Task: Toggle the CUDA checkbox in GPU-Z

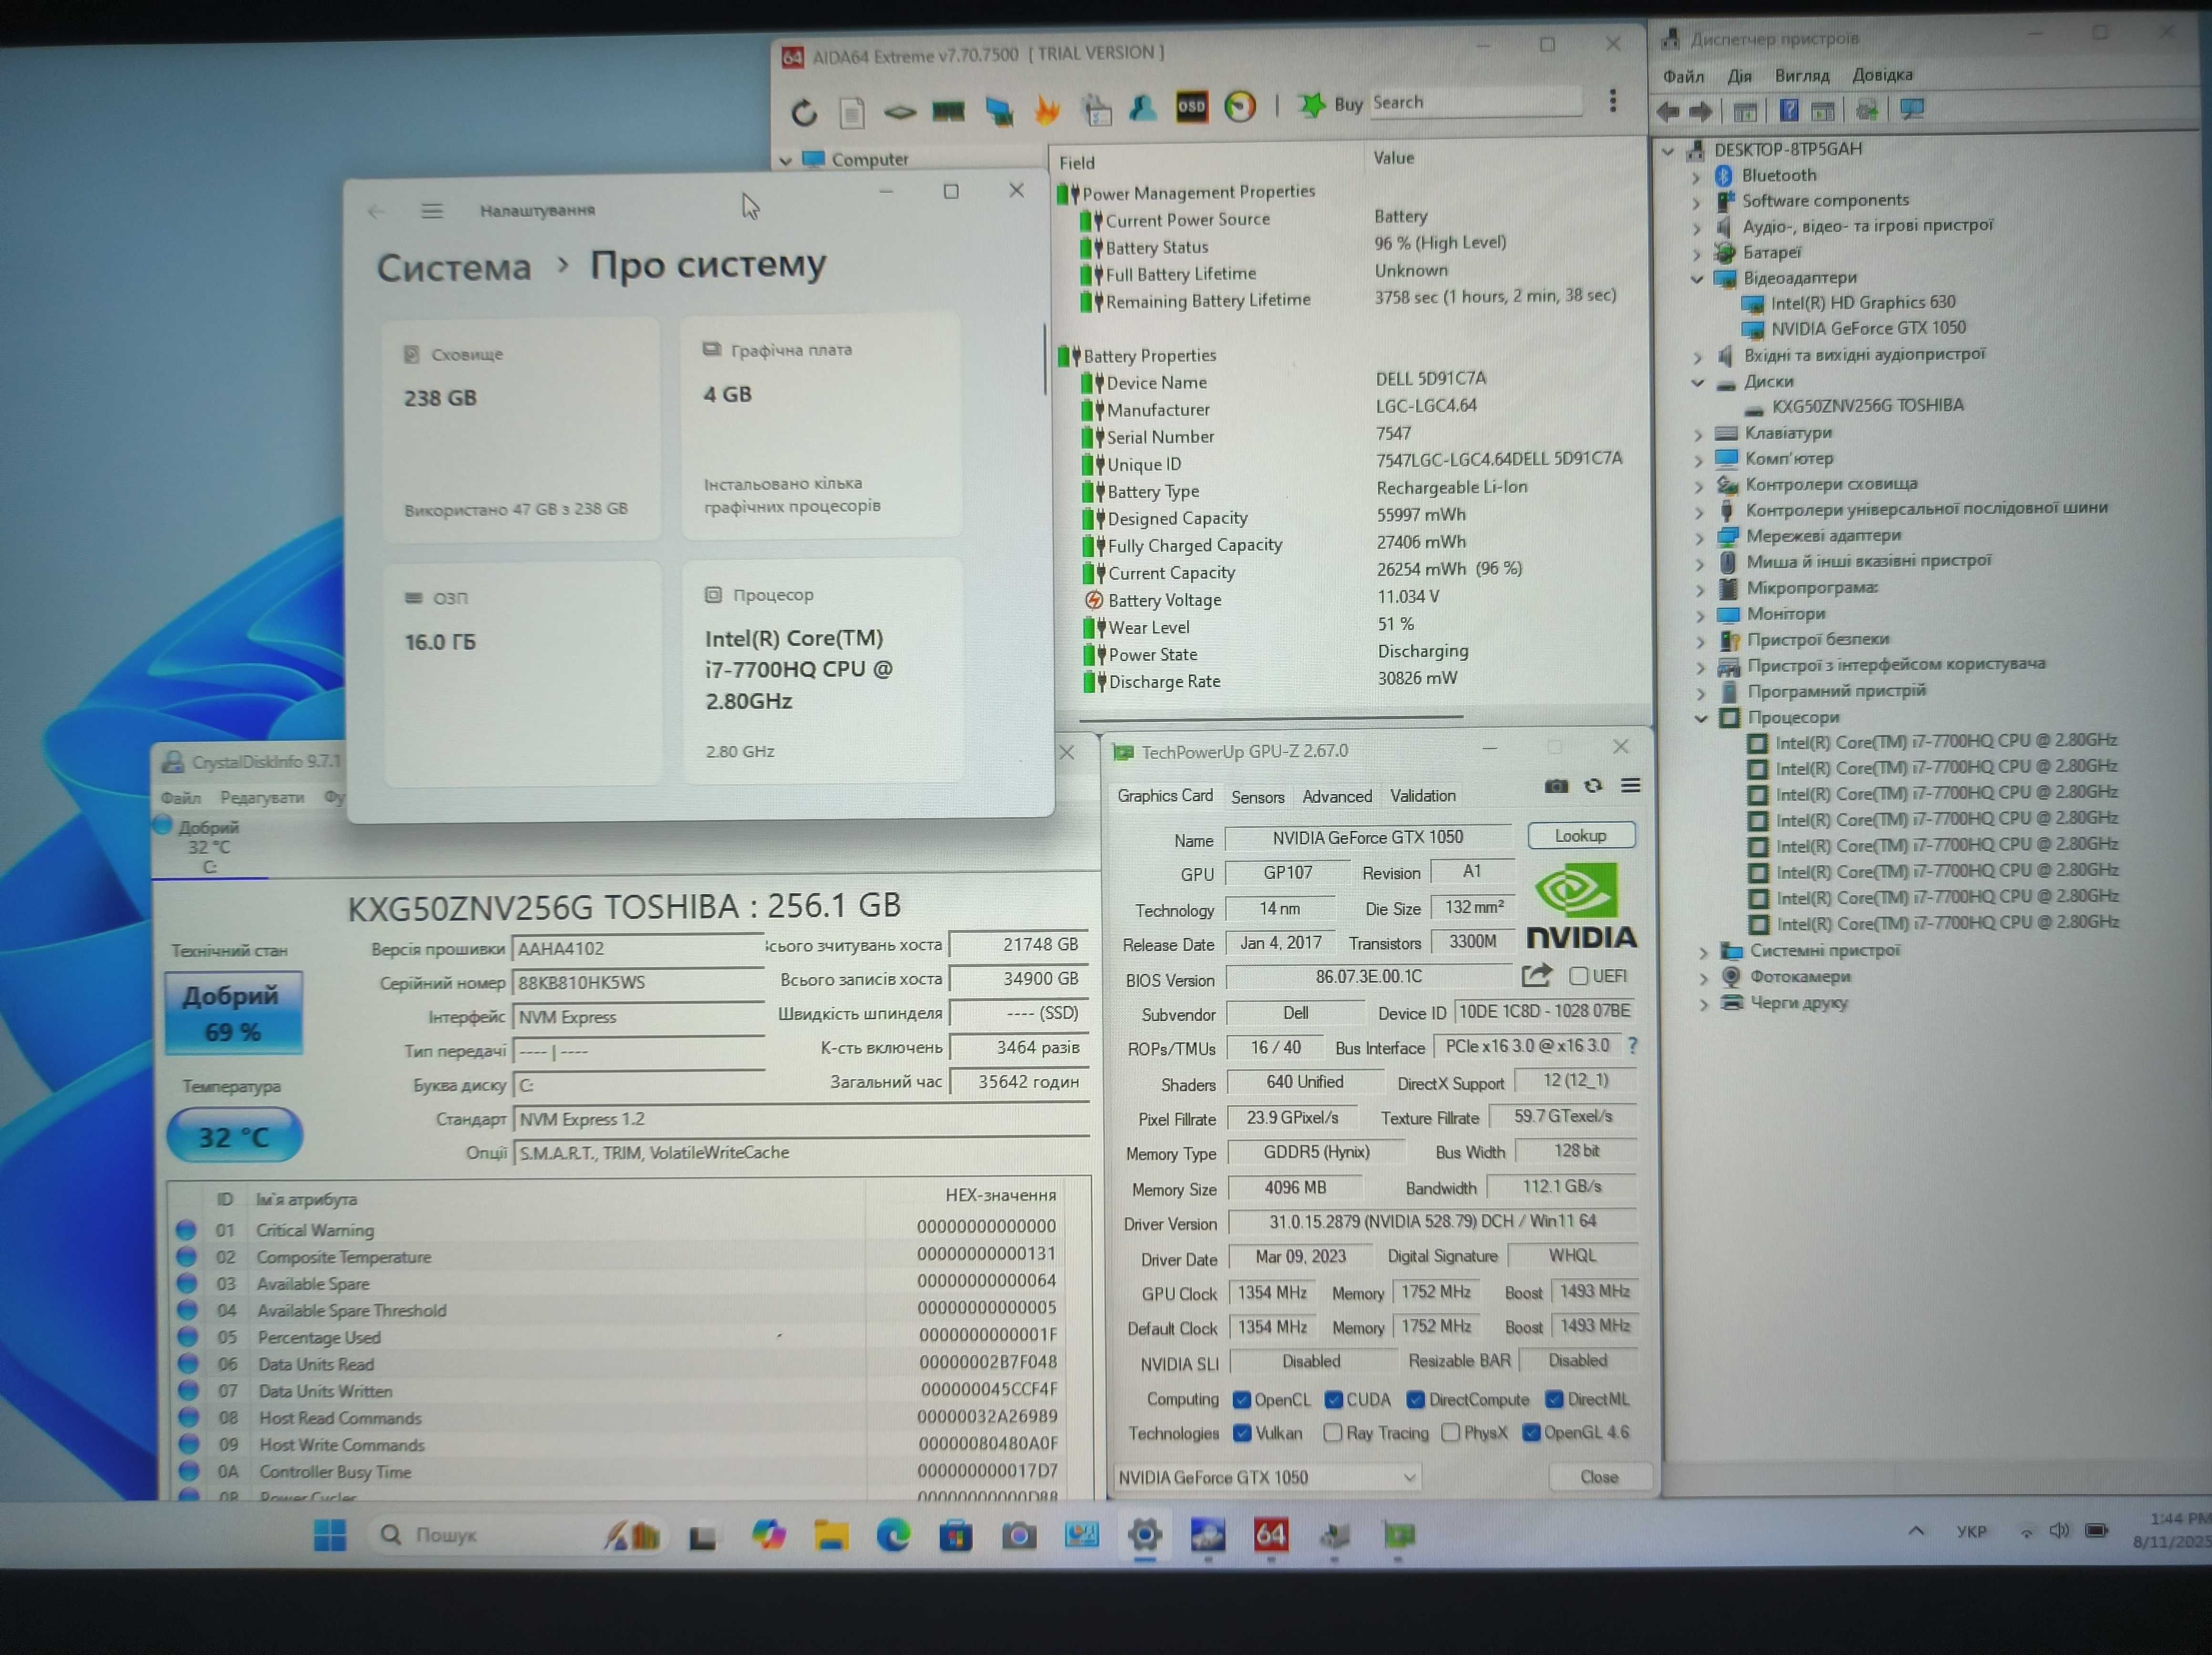Action: click(1333, 1401)
